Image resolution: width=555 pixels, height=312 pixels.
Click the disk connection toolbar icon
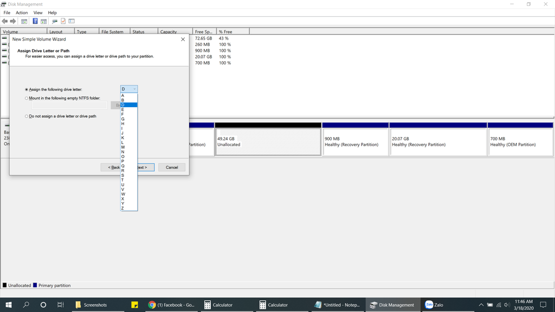55,21
